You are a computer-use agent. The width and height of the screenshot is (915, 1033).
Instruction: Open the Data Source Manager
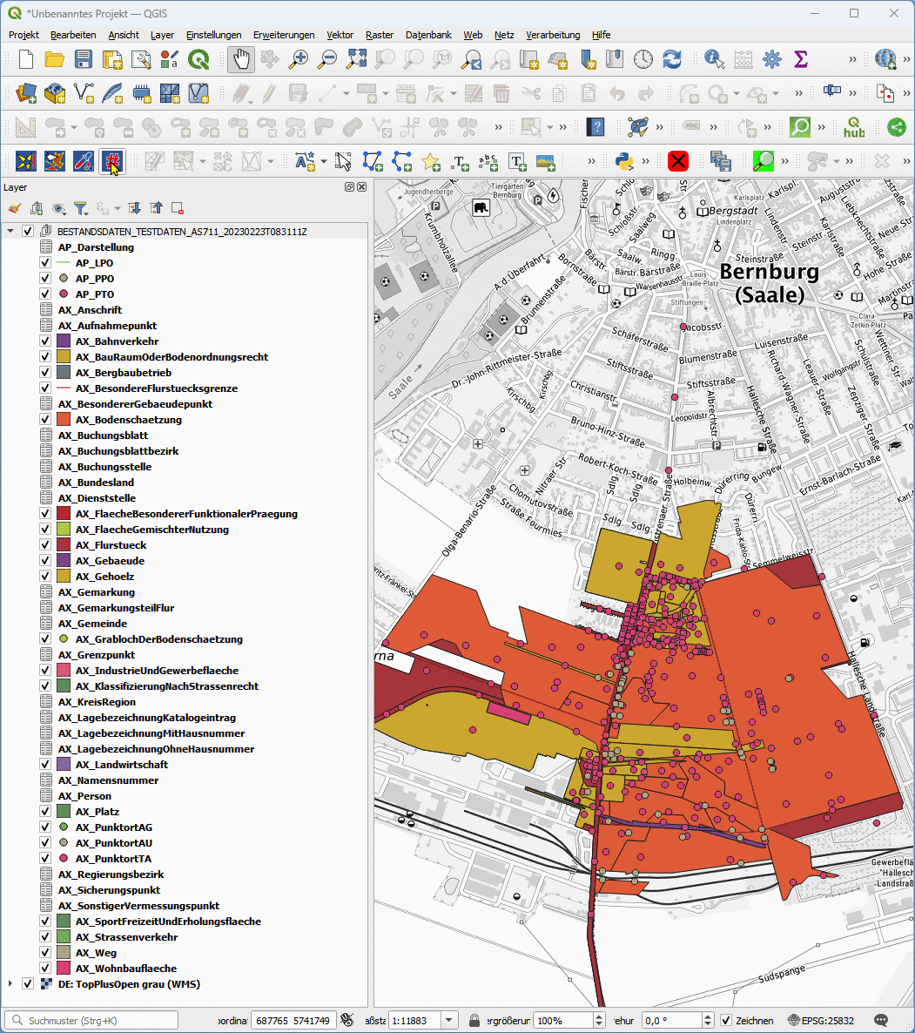click(25, 93)
